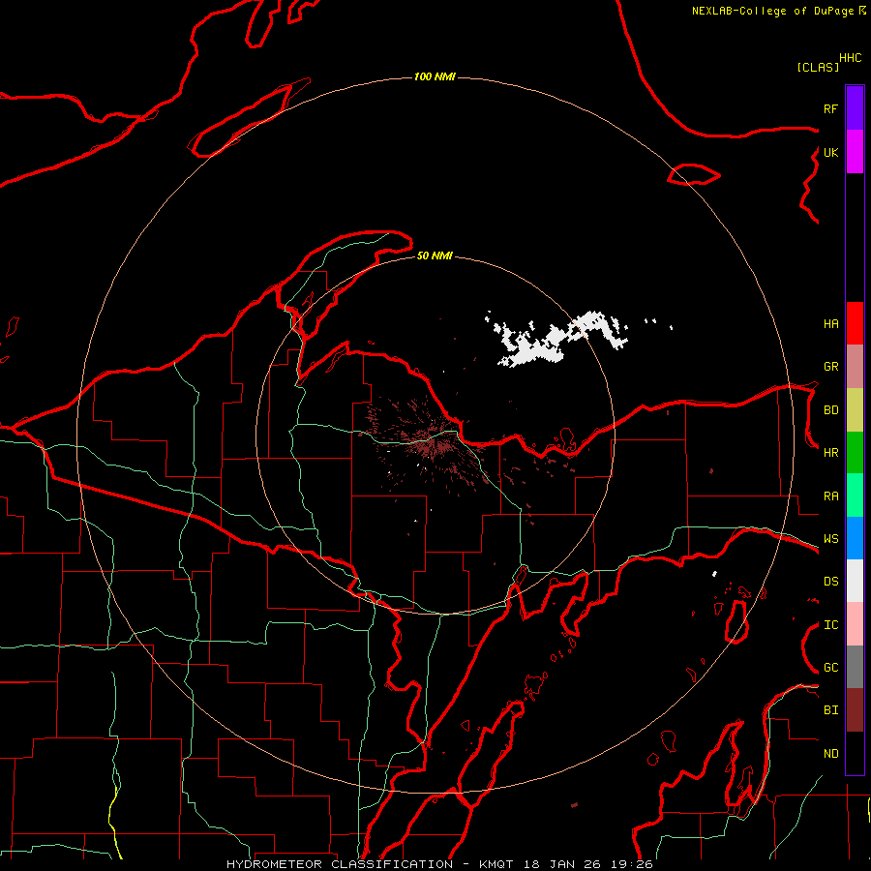Click the magenta UK legend color swatch
871x871 pixels.
(855, 152)
